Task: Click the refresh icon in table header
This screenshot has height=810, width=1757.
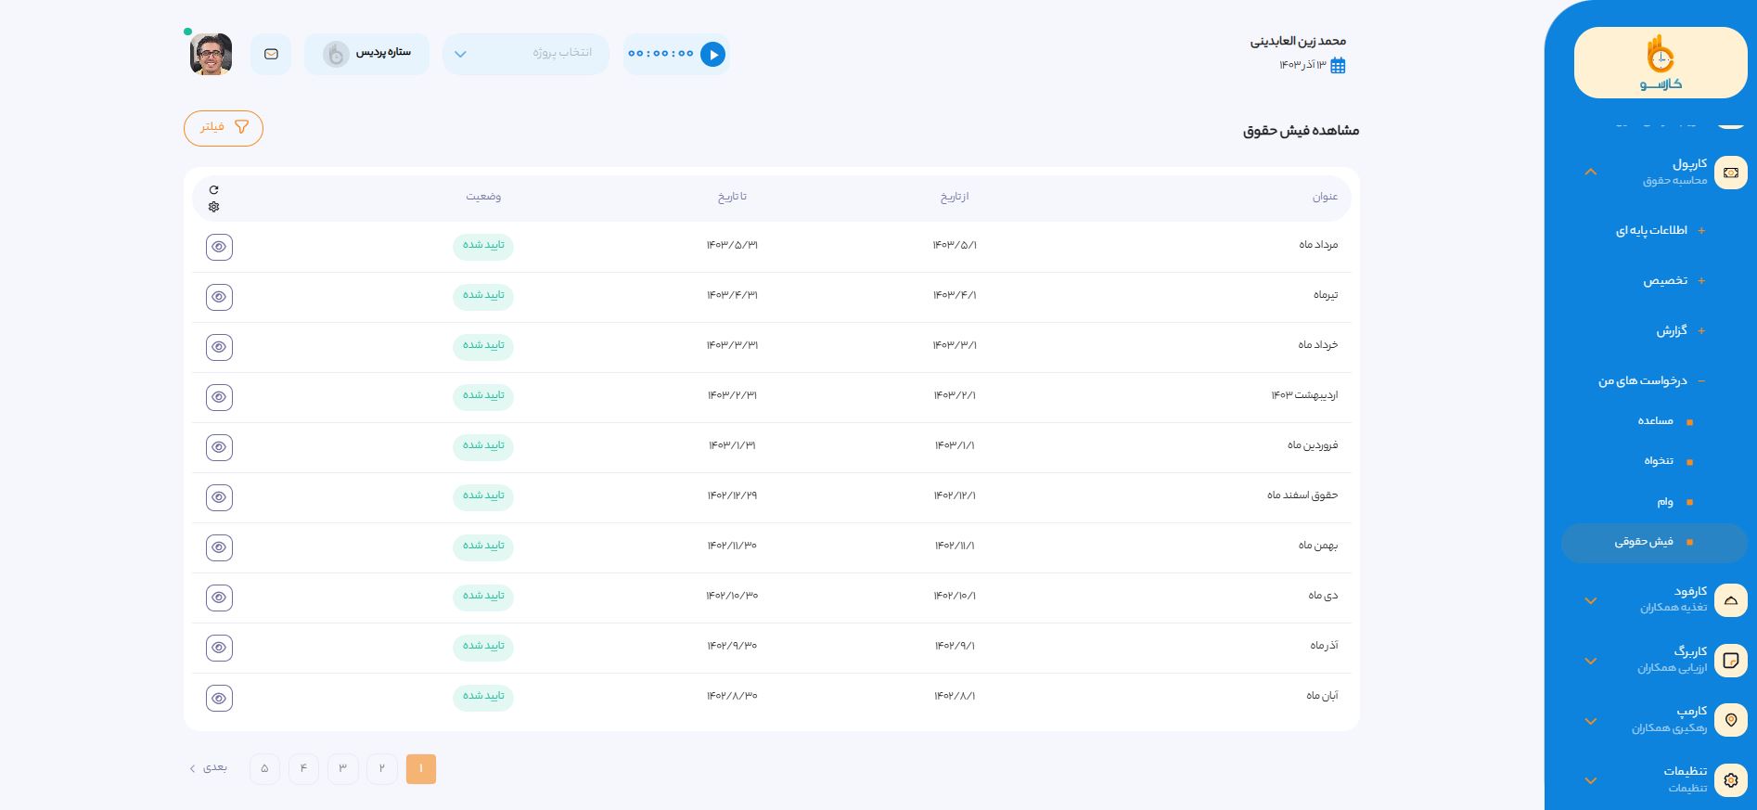Action: [214, 189]
